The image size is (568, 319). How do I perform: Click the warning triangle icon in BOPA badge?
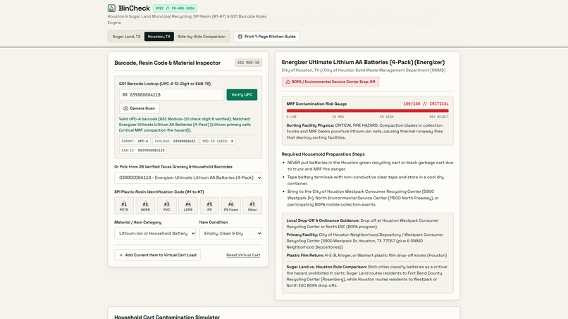click(x=288, y=82)
